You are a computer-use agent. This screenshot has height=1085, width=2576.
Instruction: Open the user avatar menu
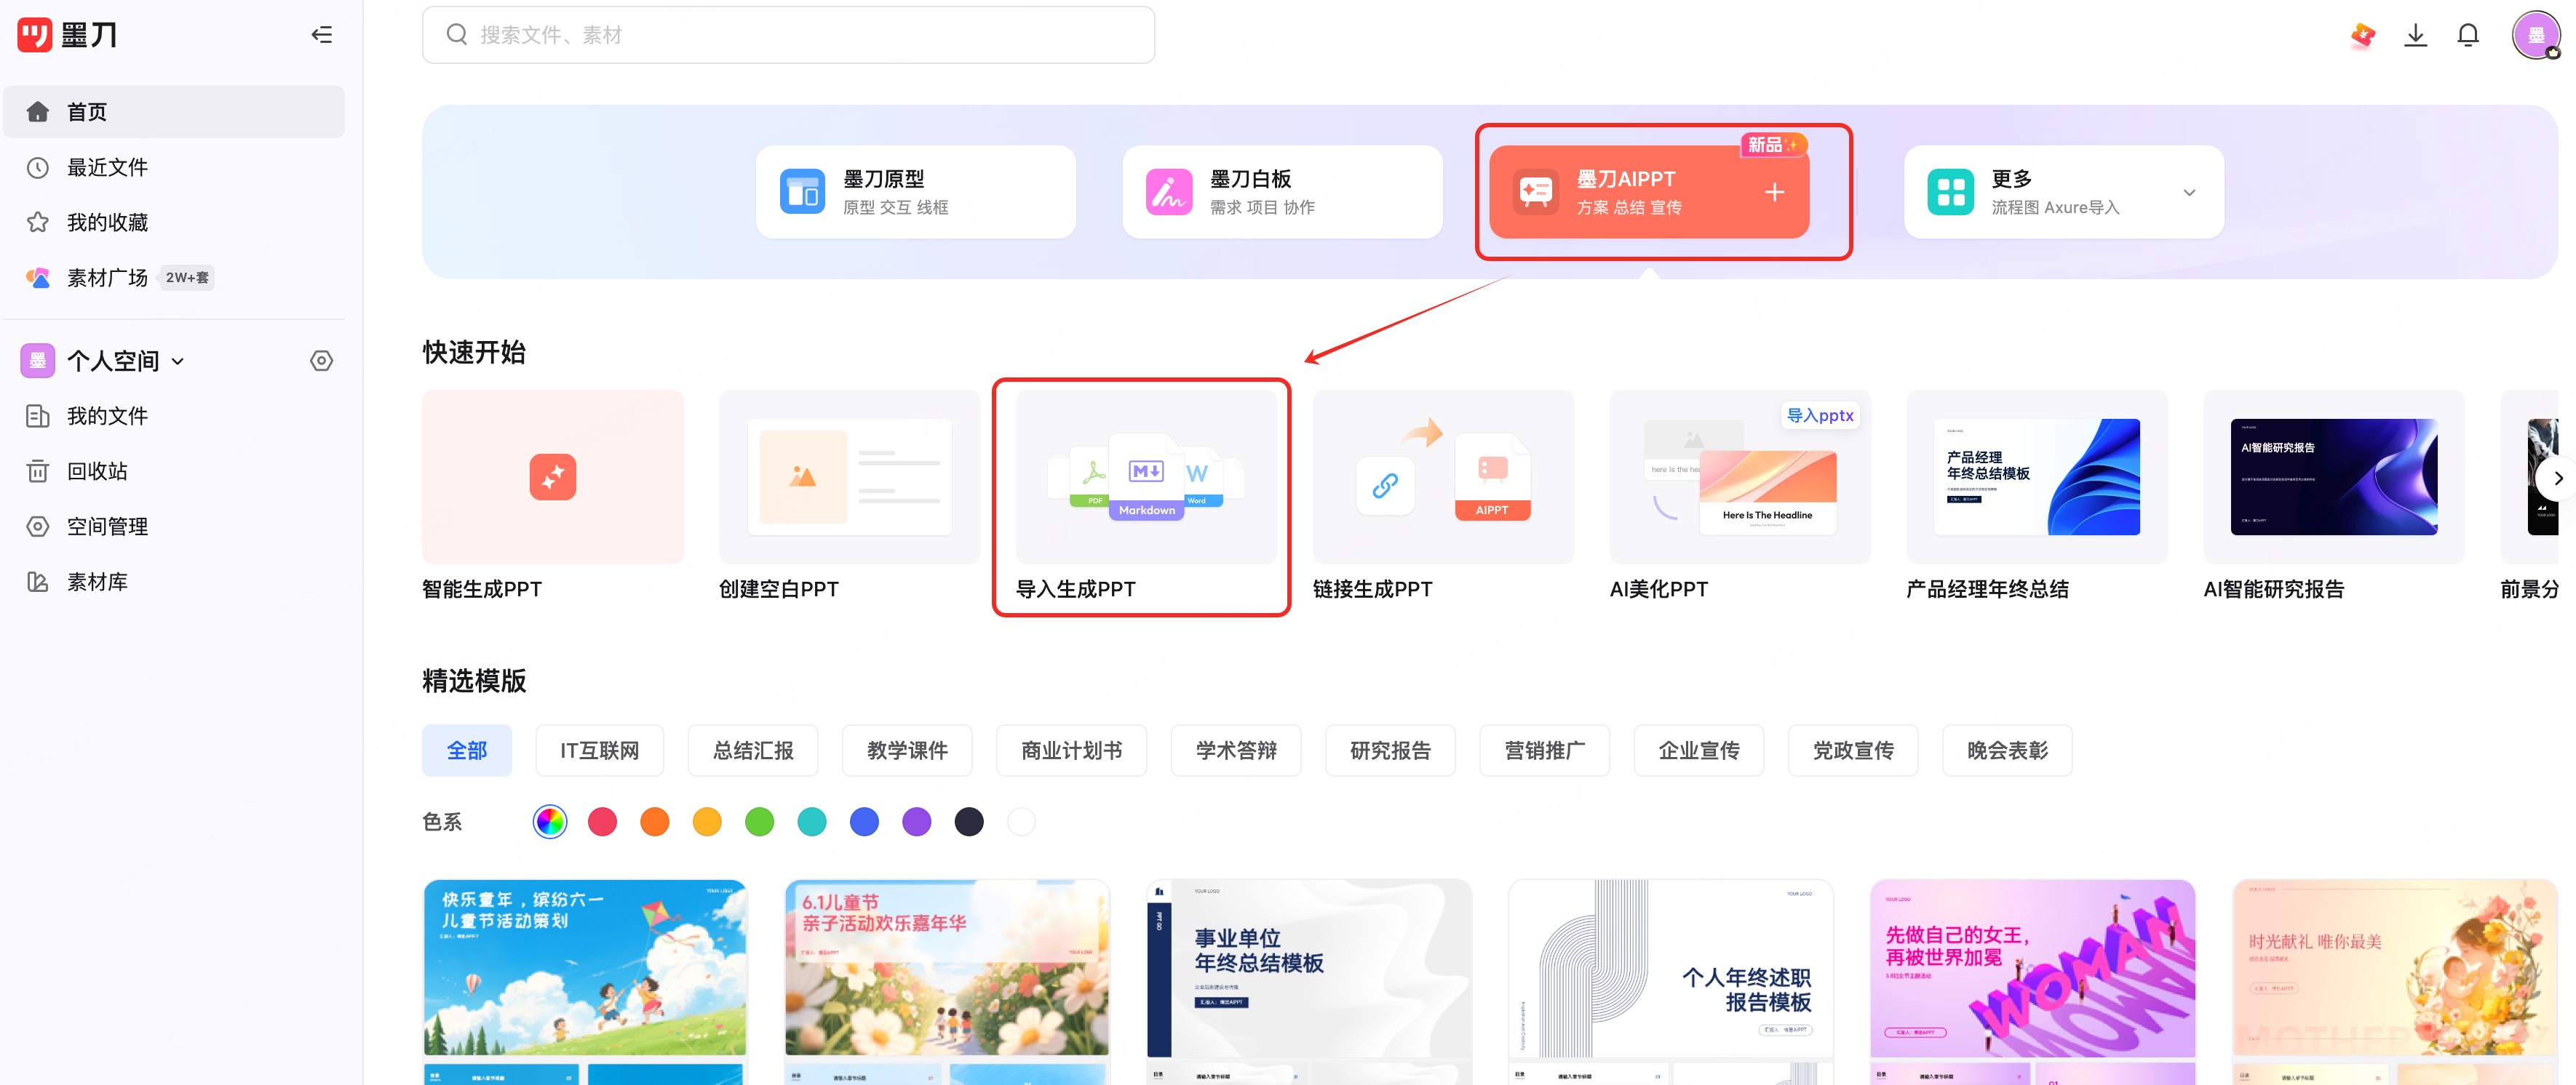point(2536,35)
